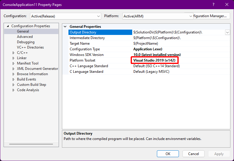Select the XML Document Generator label
This screenshot has width=234, height=161.
(x=38, y=69)
